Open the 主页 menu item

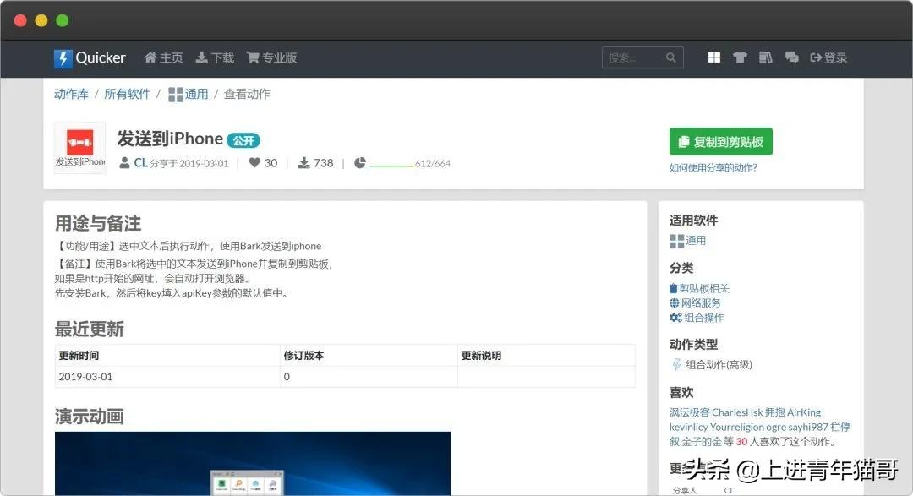(163, 57)
